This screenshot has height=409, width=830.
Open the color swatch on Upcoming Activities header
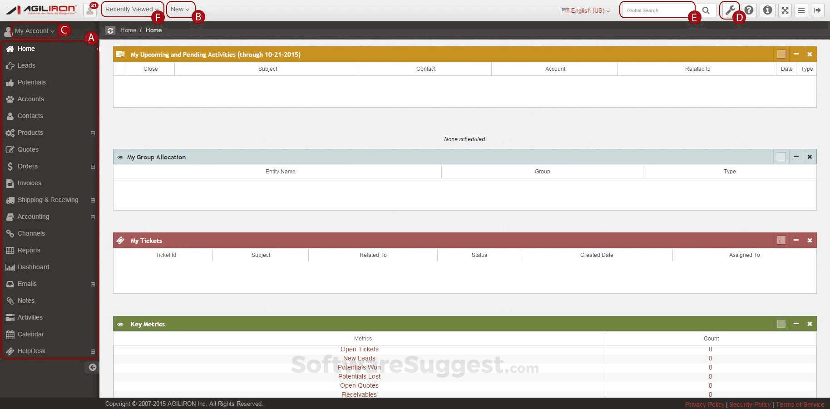(x=781, y=54)
